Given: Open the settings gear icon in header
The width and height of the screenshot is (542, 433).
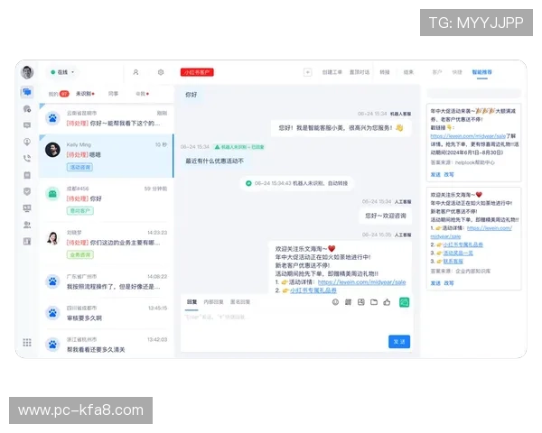Looking at the screenshot, I should coord(161,72).
